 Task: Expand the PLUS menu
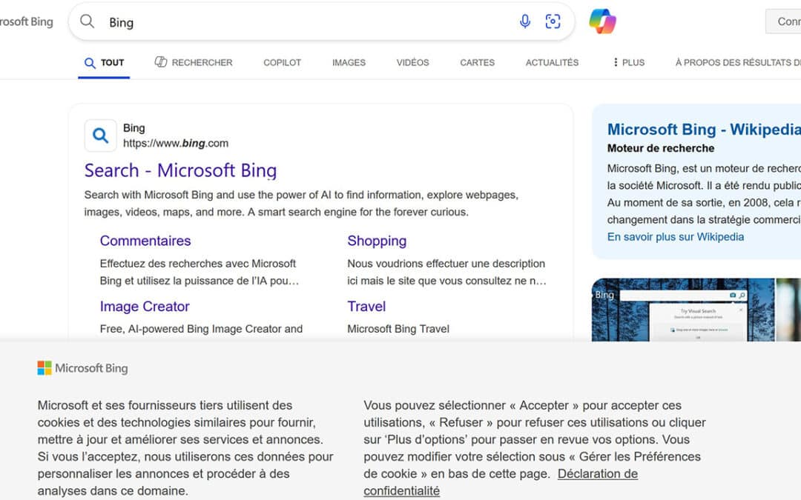(629, 63)
